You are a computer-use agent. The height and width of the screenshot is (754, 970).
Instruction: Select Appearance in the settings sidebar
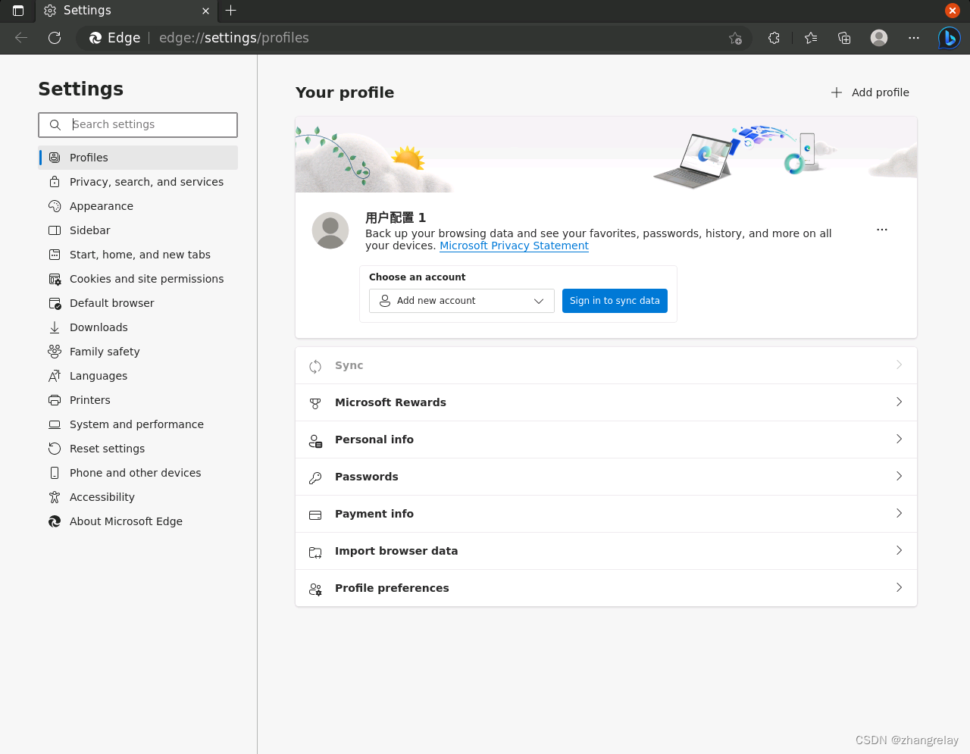pos(101,205)
